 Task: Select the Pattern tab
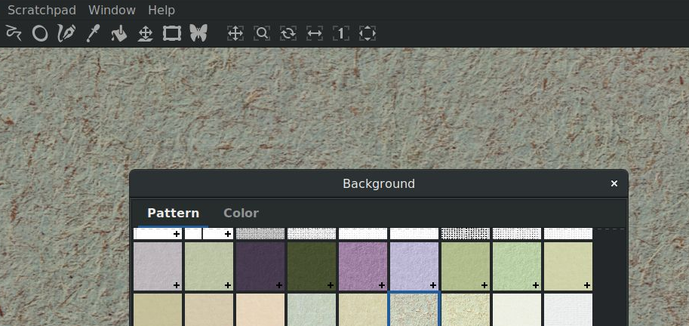[x=173, y=213]
